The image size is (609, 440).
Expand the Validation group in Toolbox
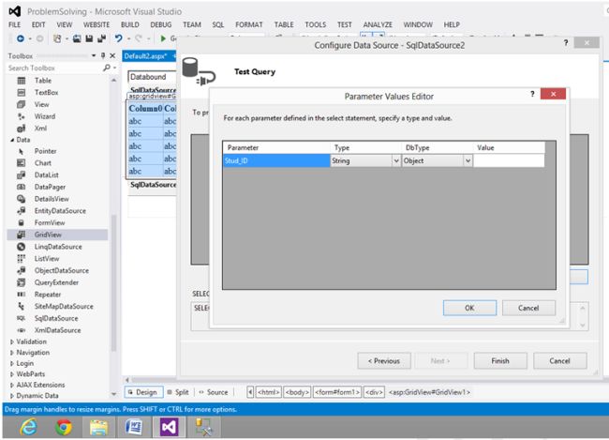[x=12, y=341]
